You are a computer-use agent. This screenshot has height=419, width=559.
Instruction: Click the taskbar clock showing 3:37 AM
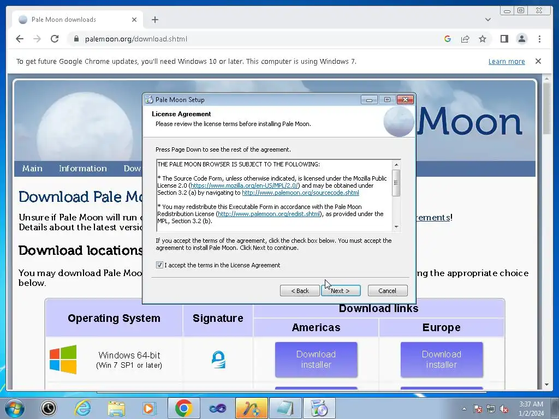531,409
